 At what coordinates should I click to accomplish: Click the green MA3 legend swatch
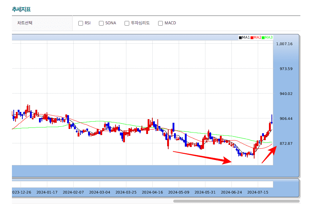pos(263,38)
